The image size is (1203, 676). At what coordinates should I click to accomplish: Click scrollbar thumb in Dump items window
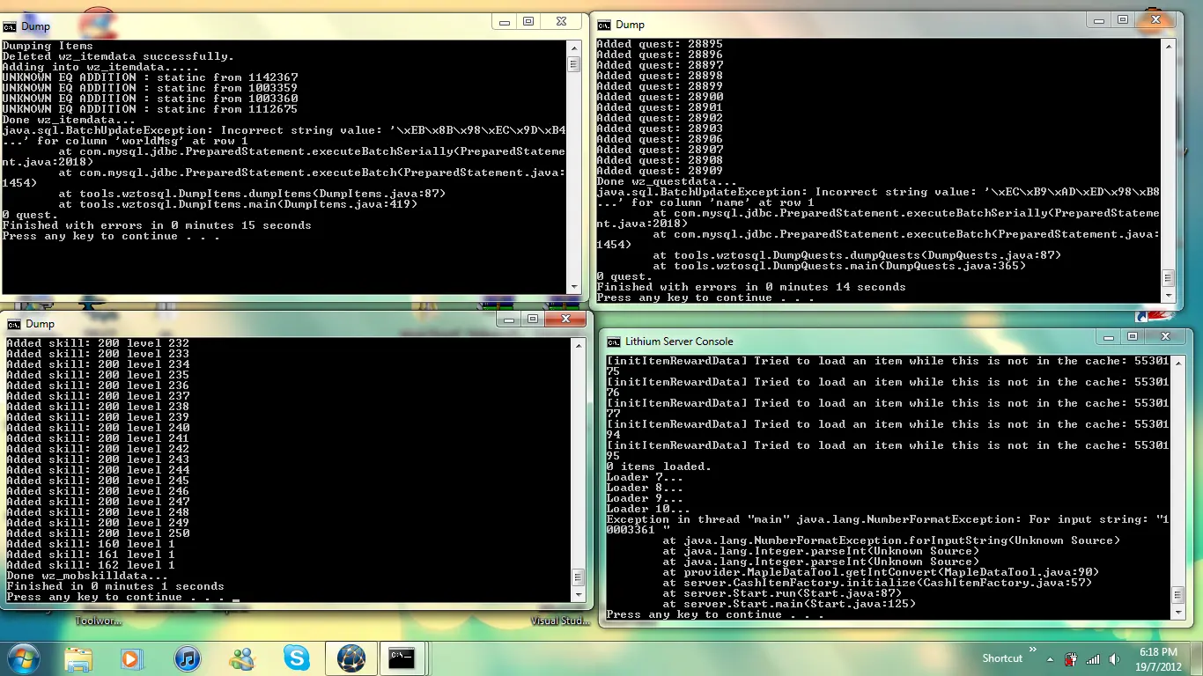[x=573, y=64]
